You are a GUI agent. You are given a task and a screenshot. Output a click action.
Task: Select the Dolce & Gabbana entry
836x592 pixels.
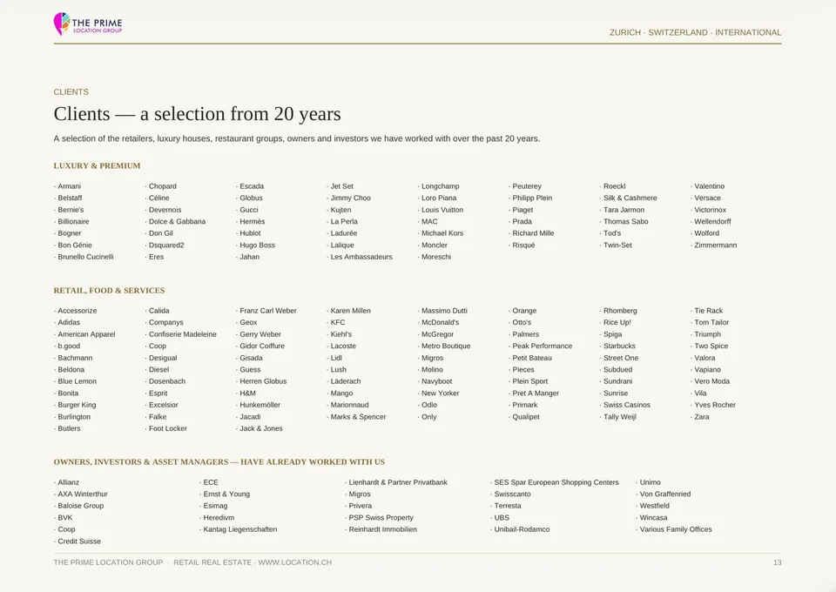(x=177, y=222)
